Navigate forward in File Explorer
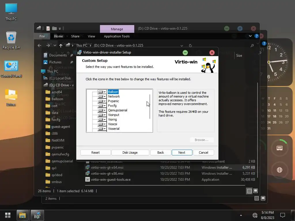The height and width of the screenshot is (221, 295). 48,45
